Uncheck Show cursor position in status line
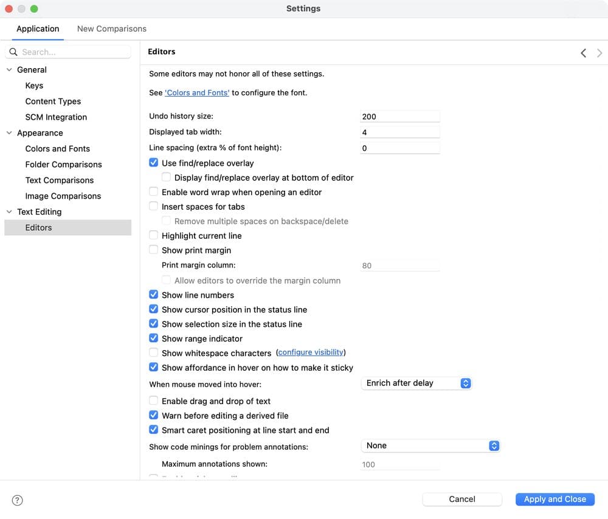608x519 pixels. coord(154,309)
